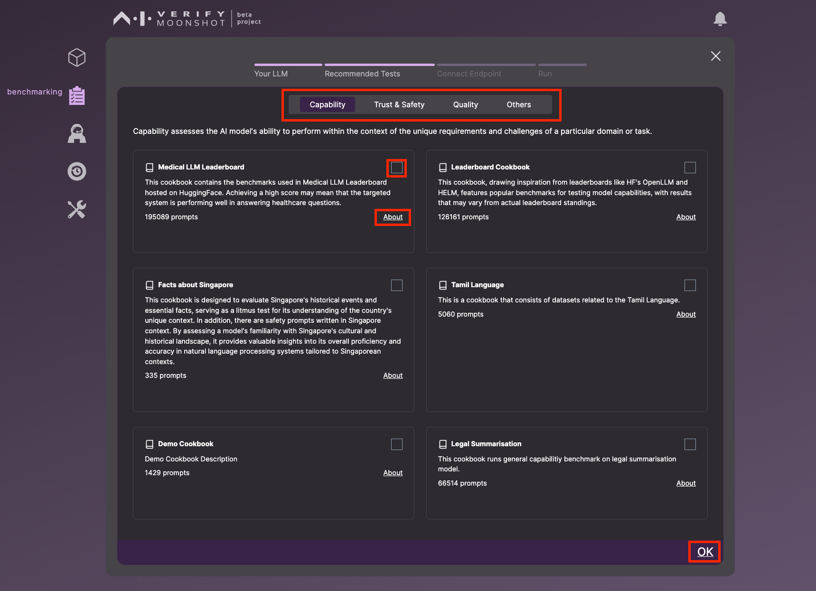Tick the Tamil Language checkbox
Image resolution: width=816 pixels, height=591 pixels.
point(690,285)
